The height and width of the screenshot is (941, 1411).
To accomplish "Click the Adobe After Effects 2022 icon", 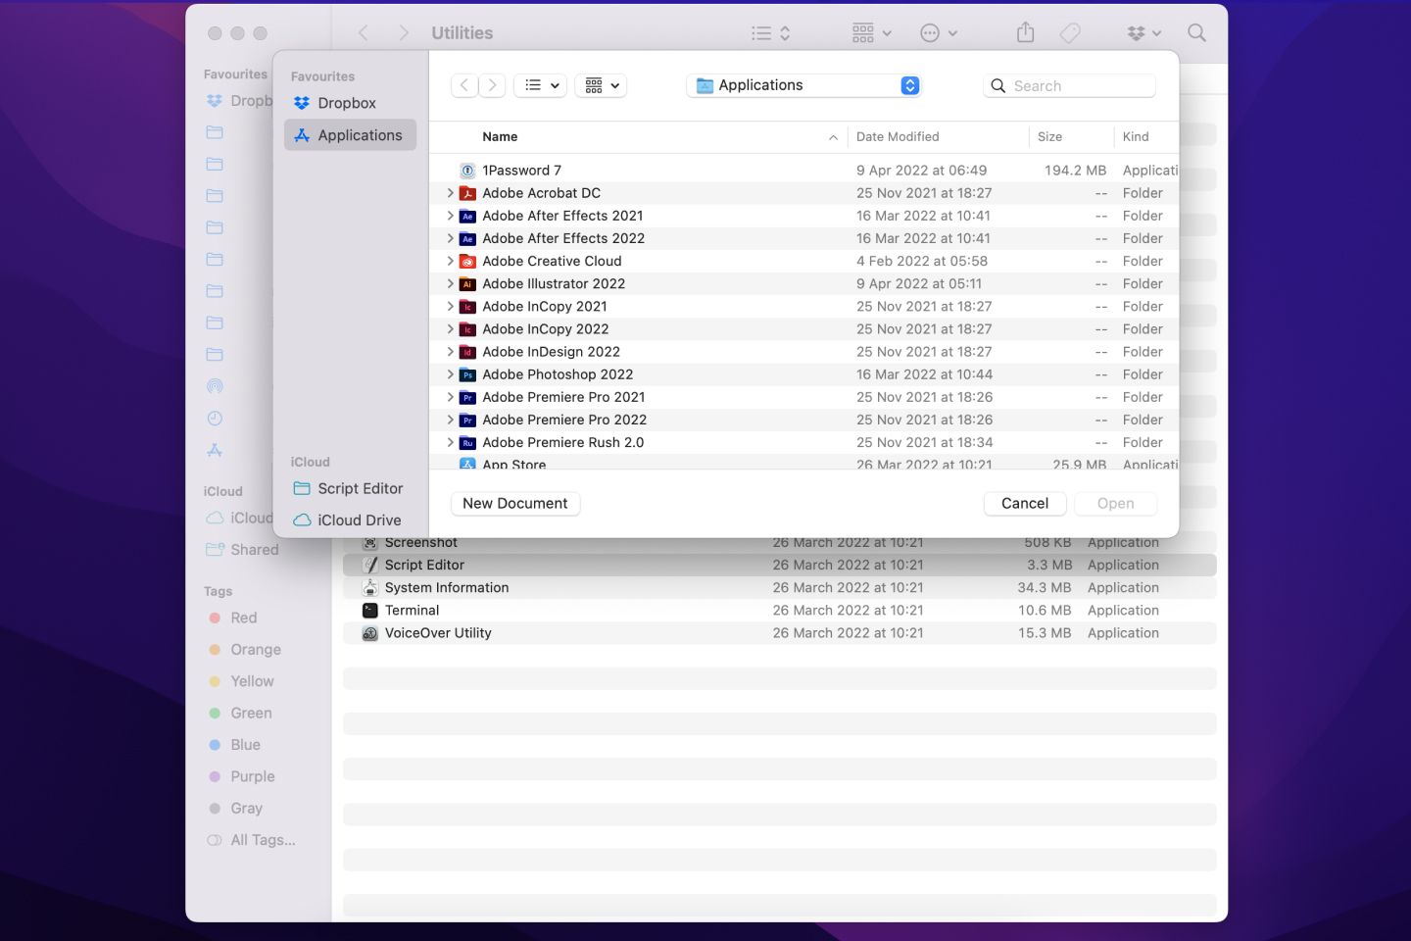I will [x=467, y=238].
